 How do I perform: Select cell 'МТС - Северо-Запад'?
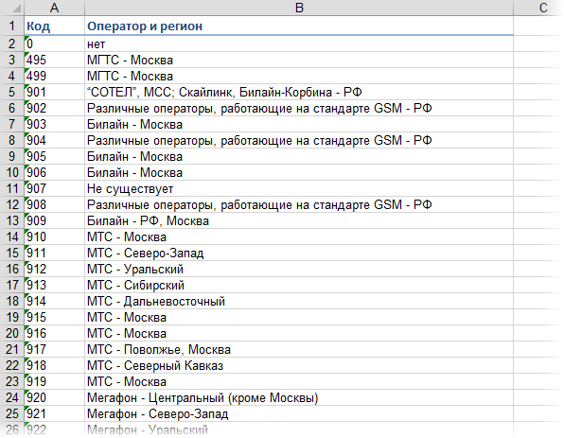[299, 253]
